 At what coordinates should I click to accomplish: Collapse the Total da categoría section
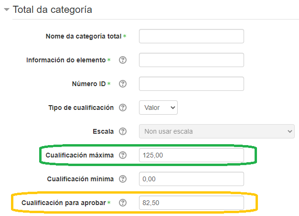[6, 10]
